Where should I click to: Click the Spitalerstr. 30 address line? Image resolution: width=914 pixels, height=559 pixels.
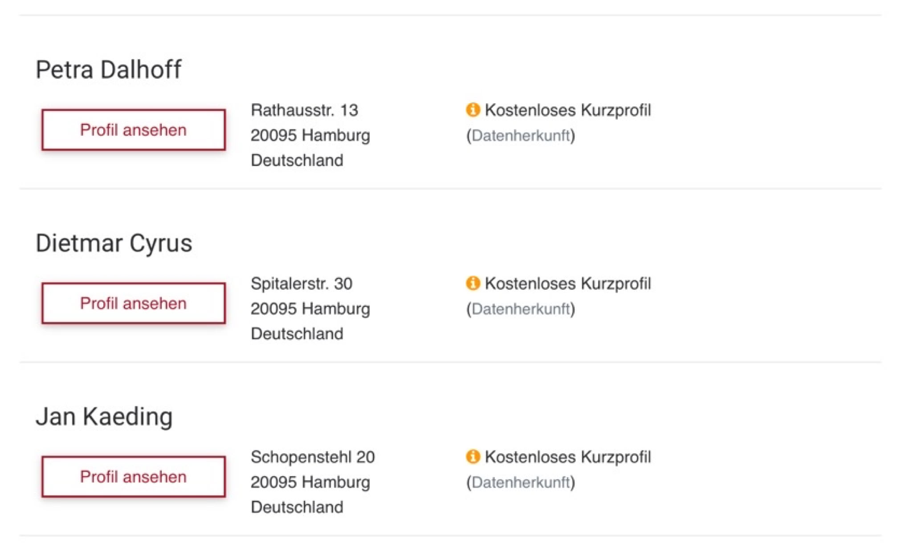(x=302, y=284)
